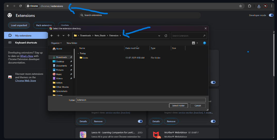The width and height of the screenshot is (277, 140).
Task: Click the magnifier in Search extensions
Action: [82, 15]
